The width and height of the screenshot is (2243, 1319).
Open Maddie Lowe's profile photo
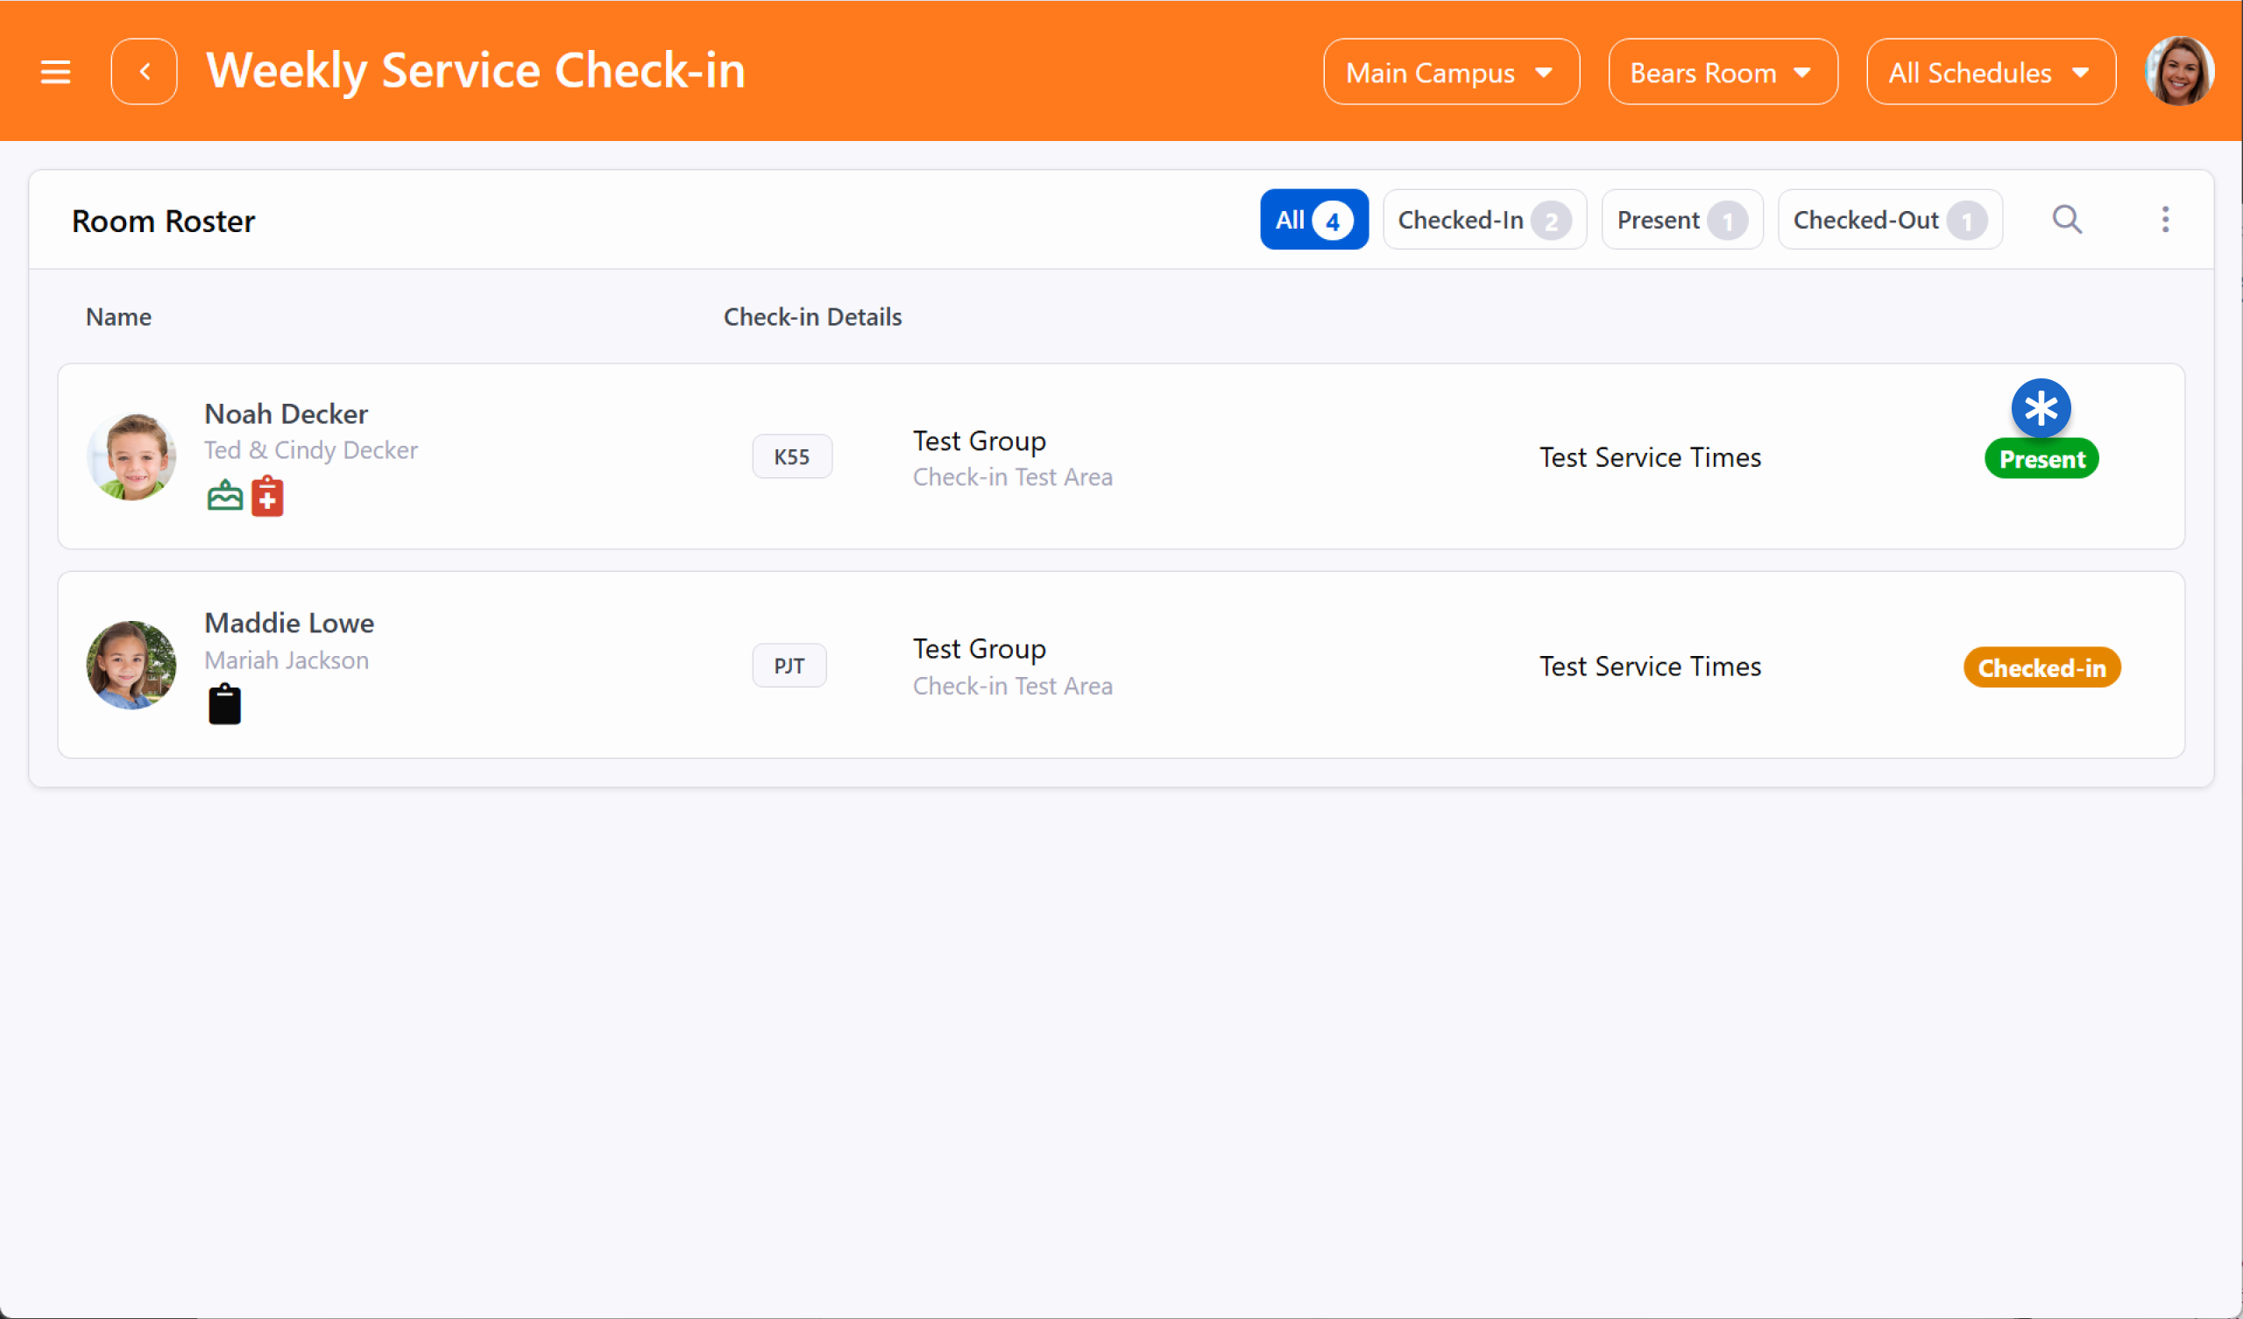point(131,665)
